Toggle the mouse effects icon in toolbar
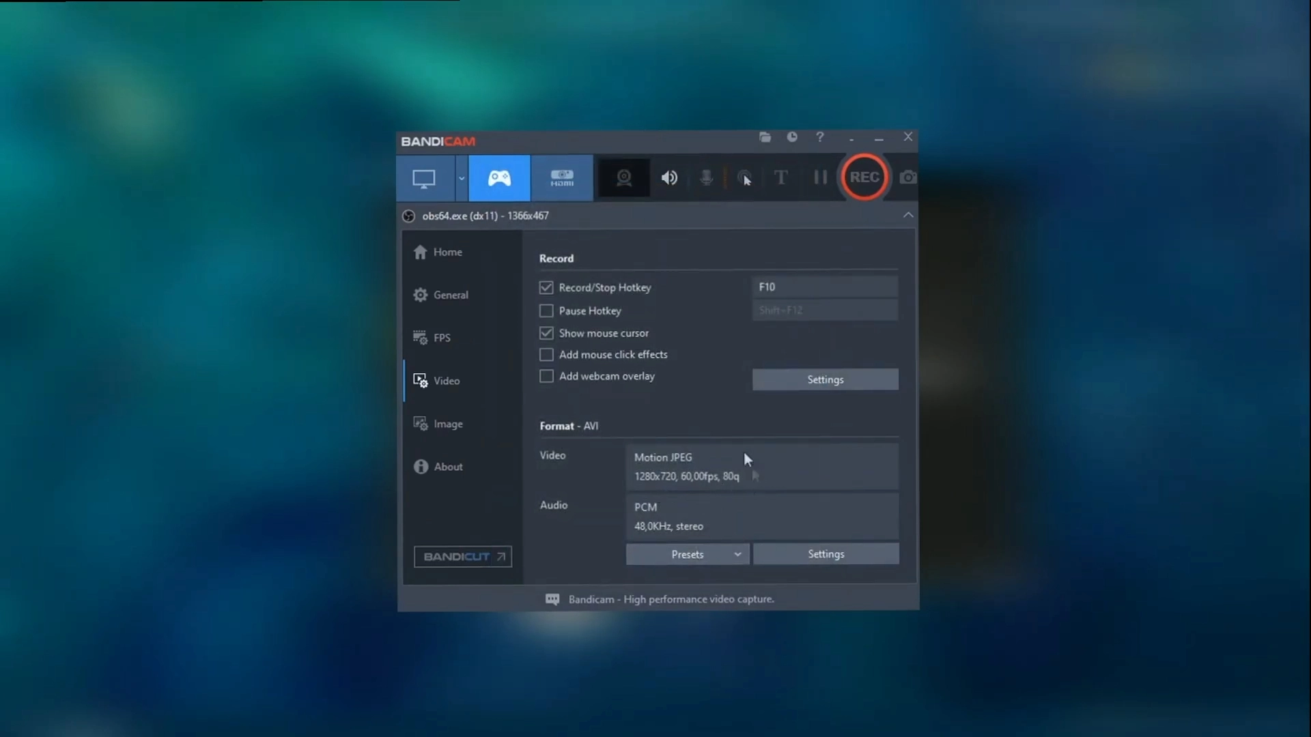This screenshot has width=1311, height=737. [744, 178]
